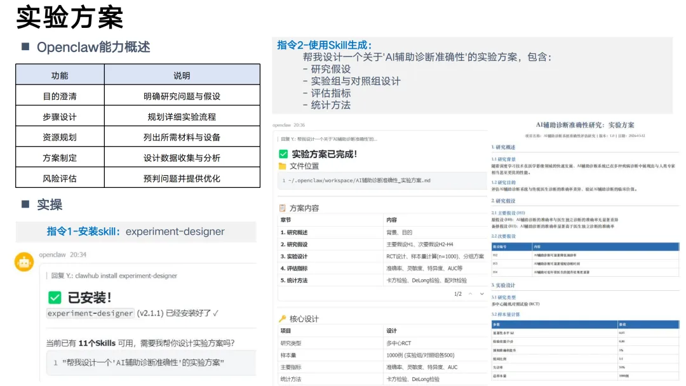Select the "5. 统计方法" row in 方案内容 table
686x386 pixels.
(382, 280)
